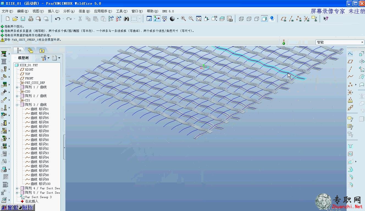
Task: Open a file using the folder icon
Action: 15,19
